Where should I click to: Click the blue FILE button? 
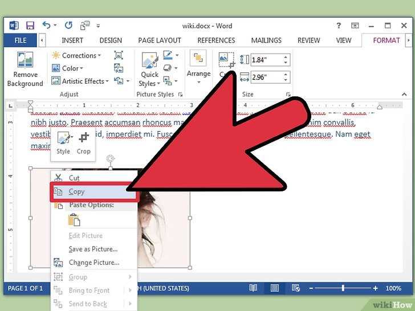click(x=20, y=40)
